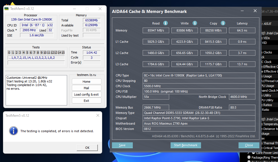Click the CPU Type field value
The image size is (278, 162).
(199, 75)
